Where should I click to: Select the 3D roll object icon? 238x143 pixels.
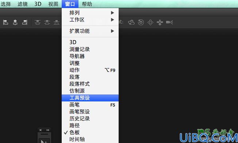(x=141, y=22)
